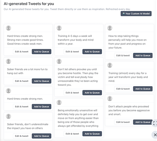Click avatar on 'Being emotionally unsensitive' card
The image size is (157, 141).
[x=59, y=102]
